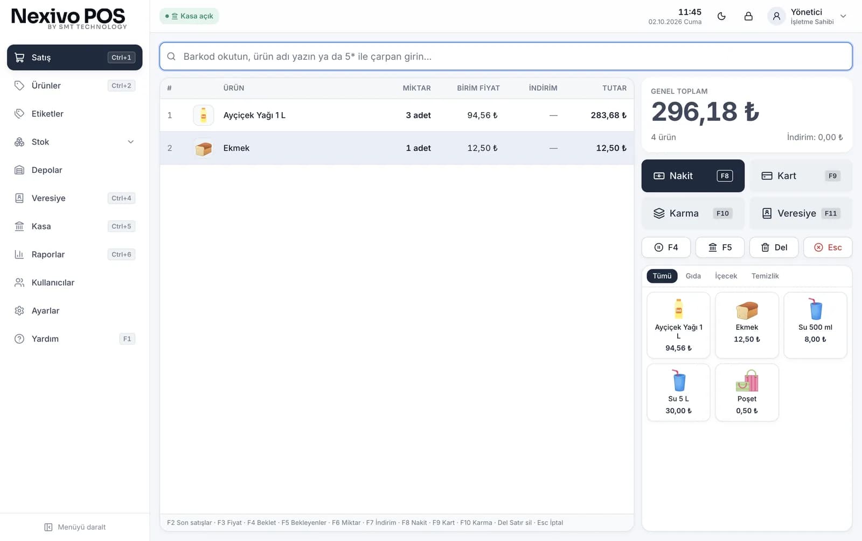Image resolution: width=862 pixels, height=541 pixels.
Task: Open Kasa in the sidebar
Action: tap(75, 226)
